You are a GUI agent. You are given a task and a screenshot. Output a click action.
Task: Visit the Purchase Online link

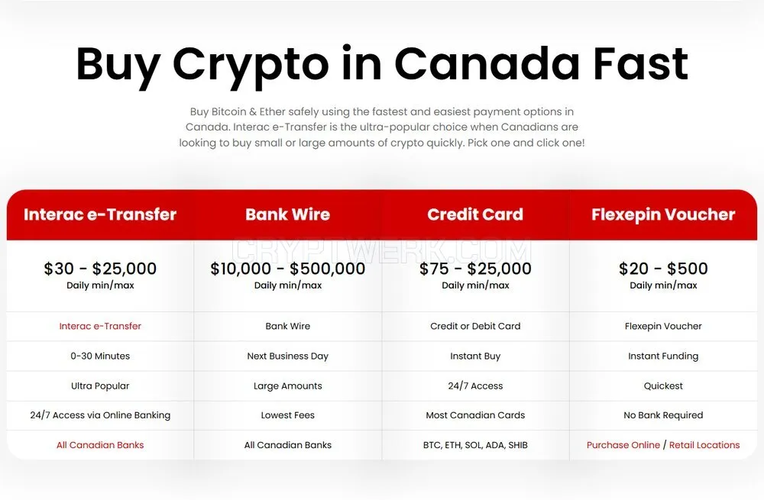pyautogui.click(x=623, y=445)
